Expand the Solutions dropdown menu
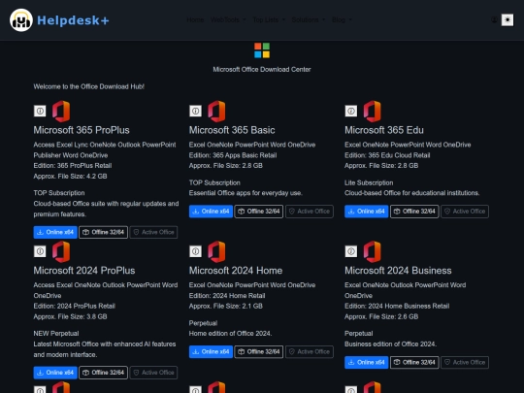Viewport: 524px width, 393px height. point(309,20)
